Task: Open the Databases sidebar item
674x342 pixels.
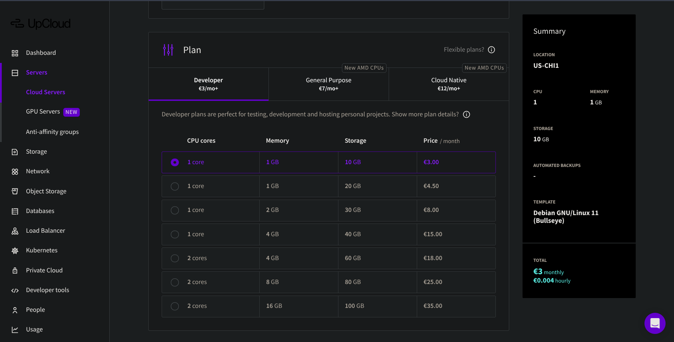Action: tap(40, 211)
